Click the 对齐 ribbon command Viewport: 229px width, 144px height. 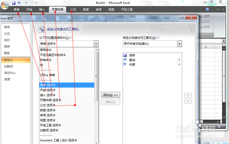coord(206,16)
